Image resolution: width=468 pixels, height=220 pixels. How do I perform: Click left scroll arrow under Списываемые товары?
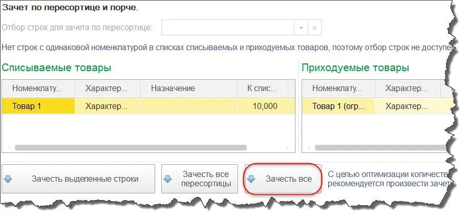click(9, 147)
